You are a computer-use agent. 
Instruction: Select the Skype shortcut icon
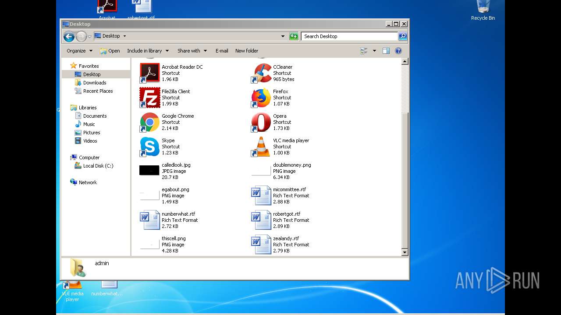[x=149, y=147]
